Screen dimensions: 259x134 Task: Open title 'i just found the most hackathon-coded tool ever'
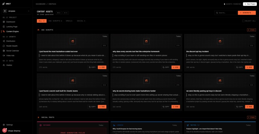(58, 51)
